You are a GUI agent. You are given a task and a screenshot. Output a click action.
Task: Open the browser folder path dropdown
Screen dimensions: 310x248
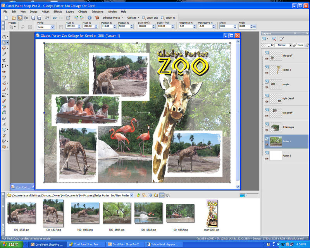tap(132, 195)
